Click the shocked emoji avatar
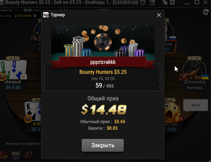211x162 pixels. pos(173,112)
